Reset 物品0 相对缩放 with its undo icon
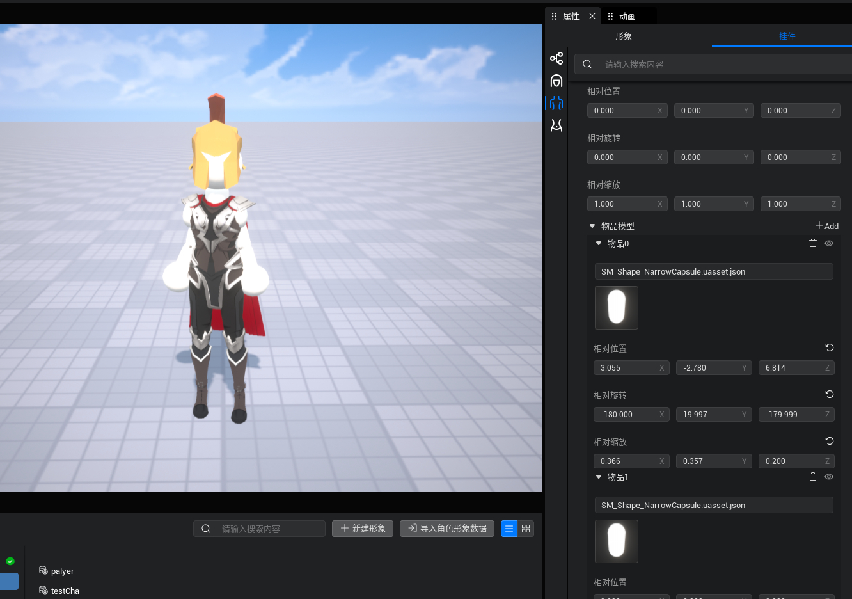This screenshot has width=852, height=599. 830,441
